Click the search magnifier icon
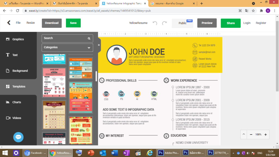This screenshot has width=279, height=157. [x=89, y=38]
